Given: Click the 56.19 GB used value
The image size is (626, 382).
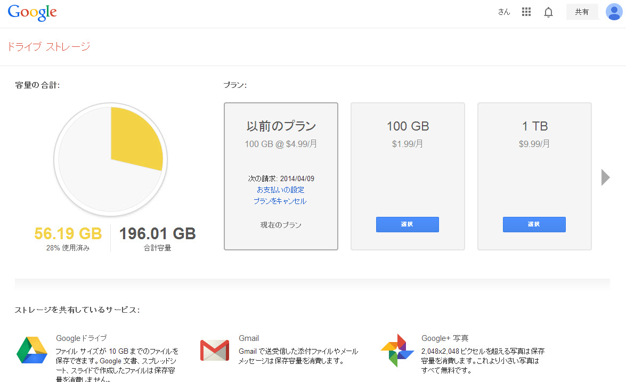Looking at the screenshot, I should [x=68, y=233].
